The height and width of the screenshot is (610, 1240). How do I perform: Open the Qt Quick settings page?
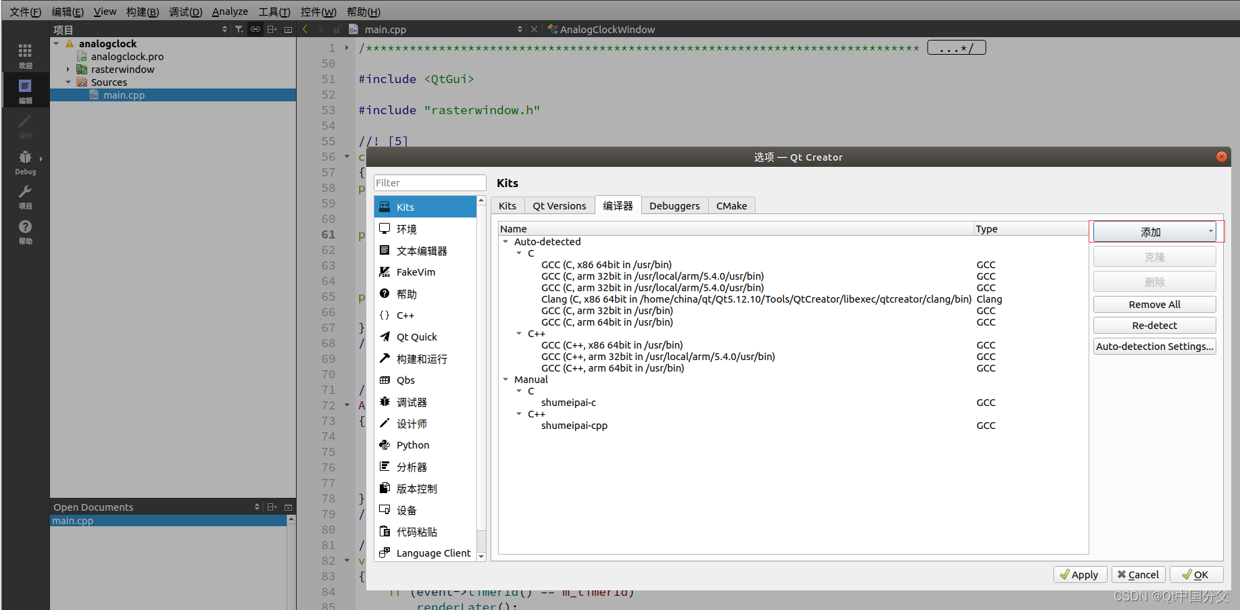pos(418,336)
